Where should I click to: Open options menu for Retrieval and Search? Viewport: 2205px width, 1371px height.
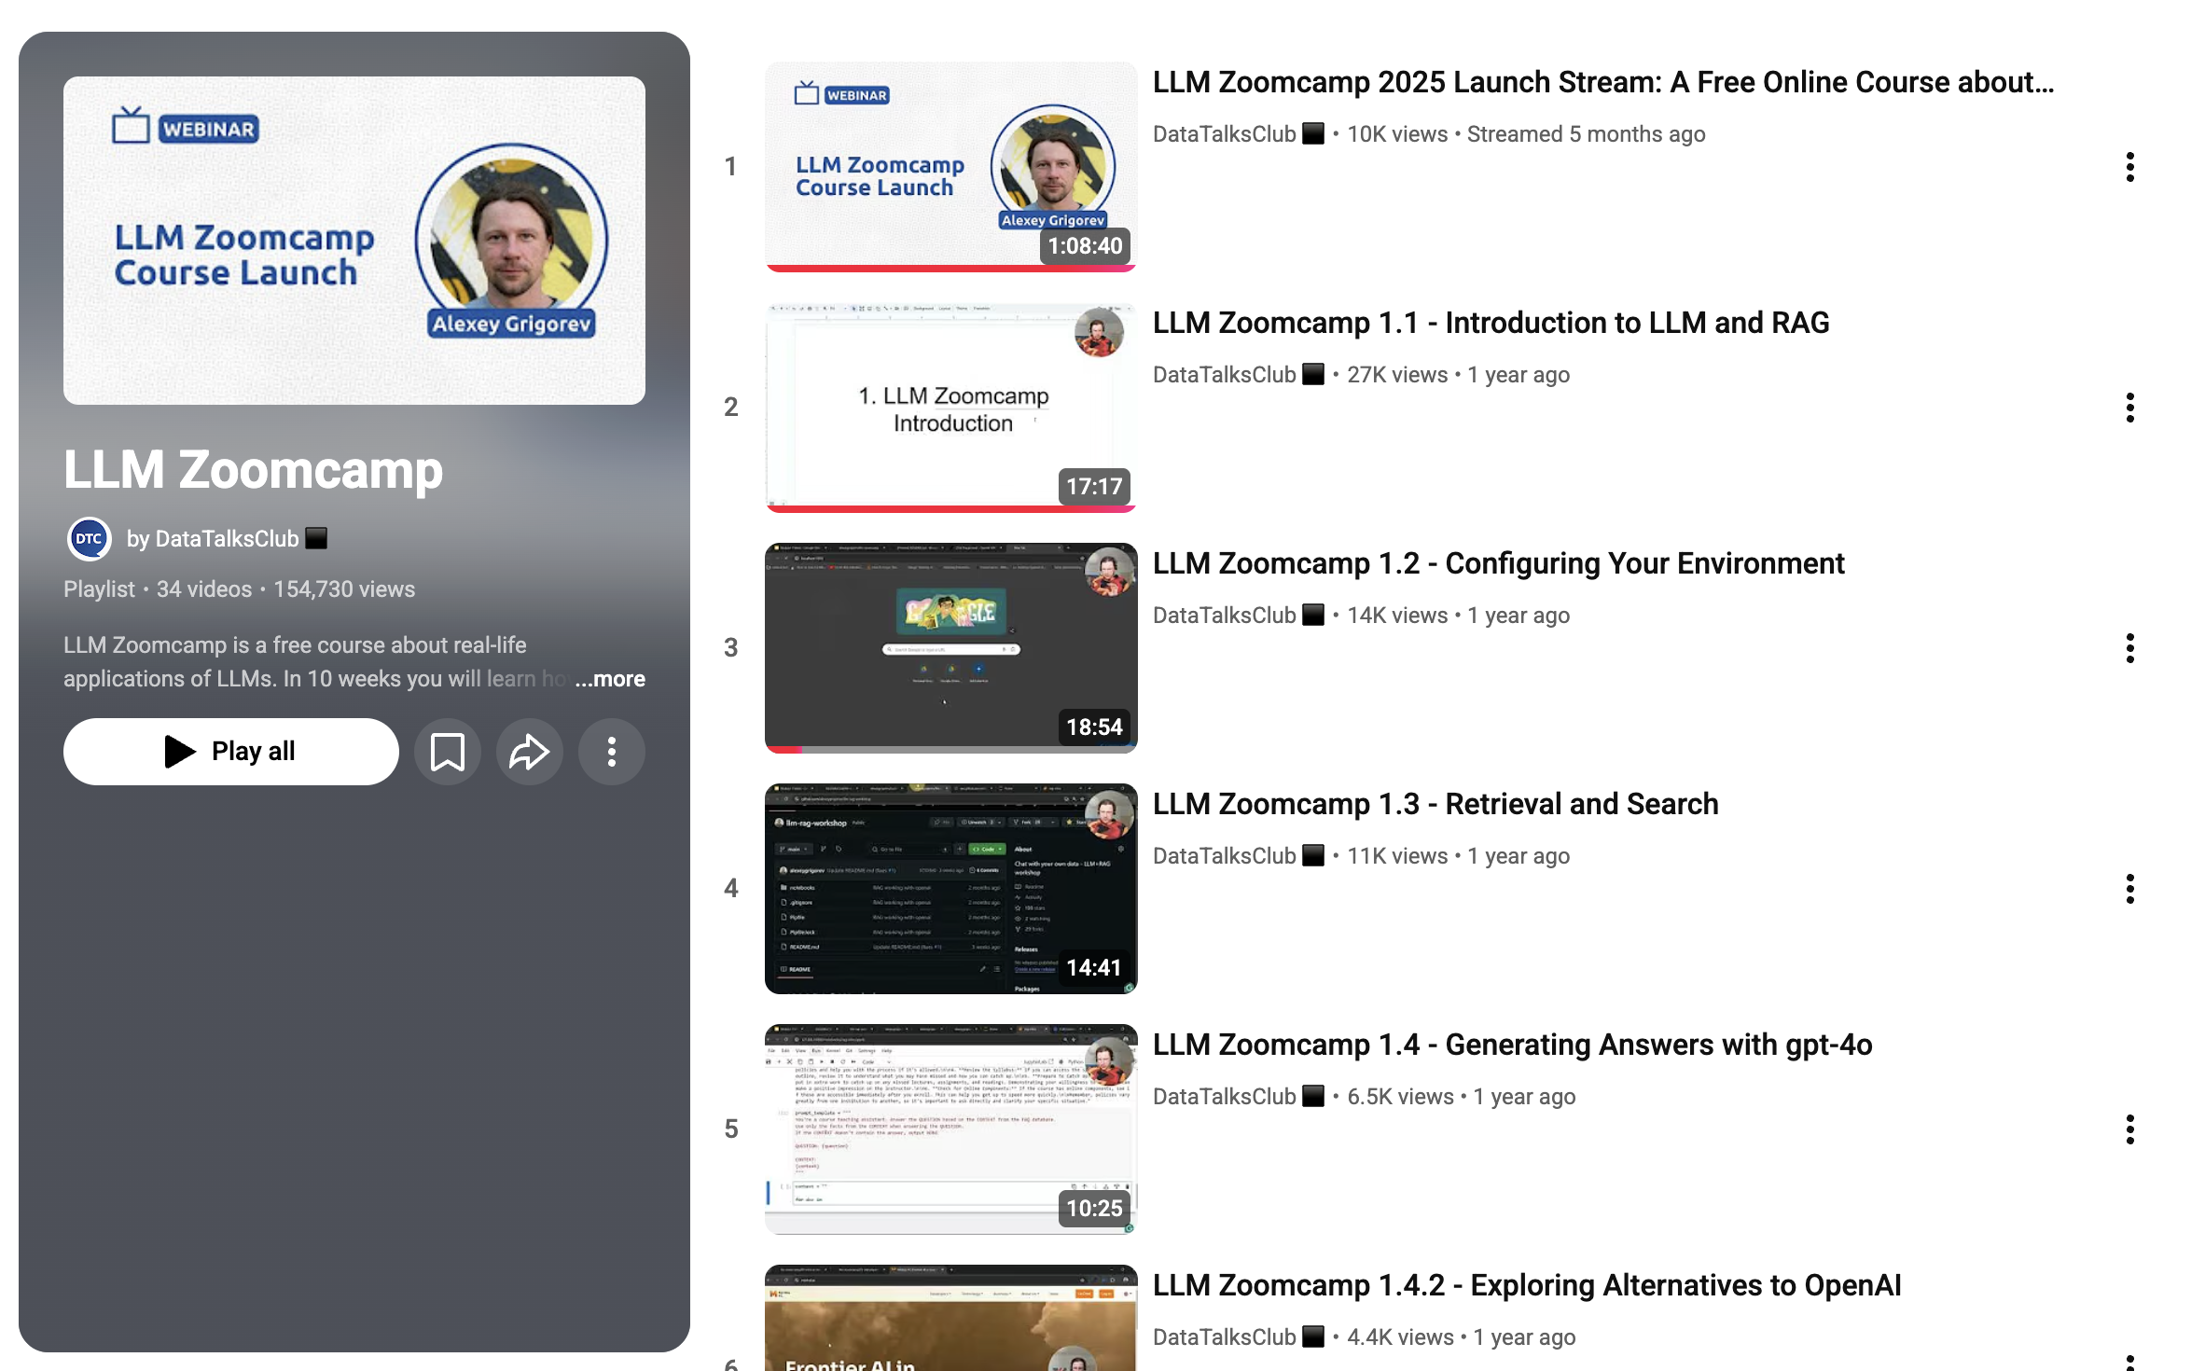coord(2131,888)
